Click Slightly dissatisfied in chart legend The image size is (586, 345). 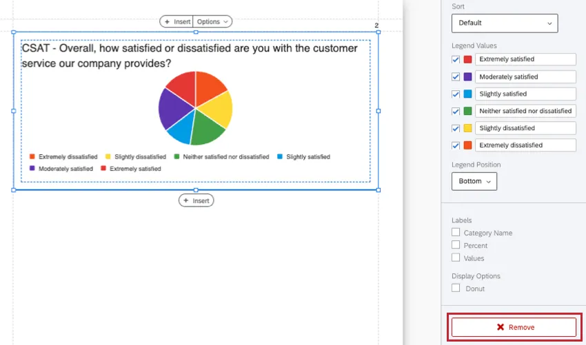(x=136, y=157)
